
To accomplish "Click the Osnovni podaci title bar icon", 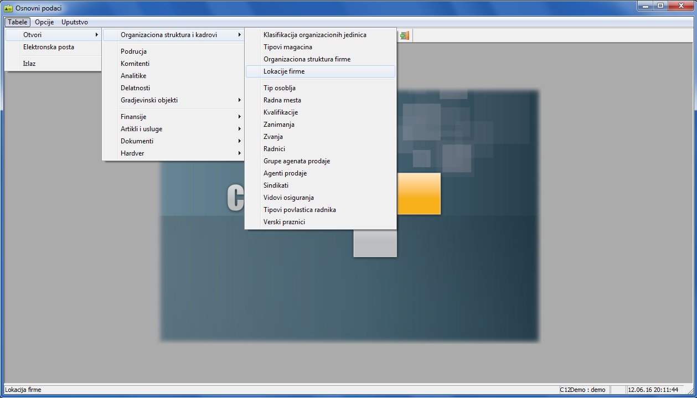I will pyautogui.click(x=8, y=8).
